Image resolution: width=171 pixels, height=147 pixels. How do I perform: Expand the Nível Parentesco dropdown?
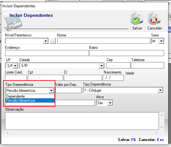pos(46,41)
